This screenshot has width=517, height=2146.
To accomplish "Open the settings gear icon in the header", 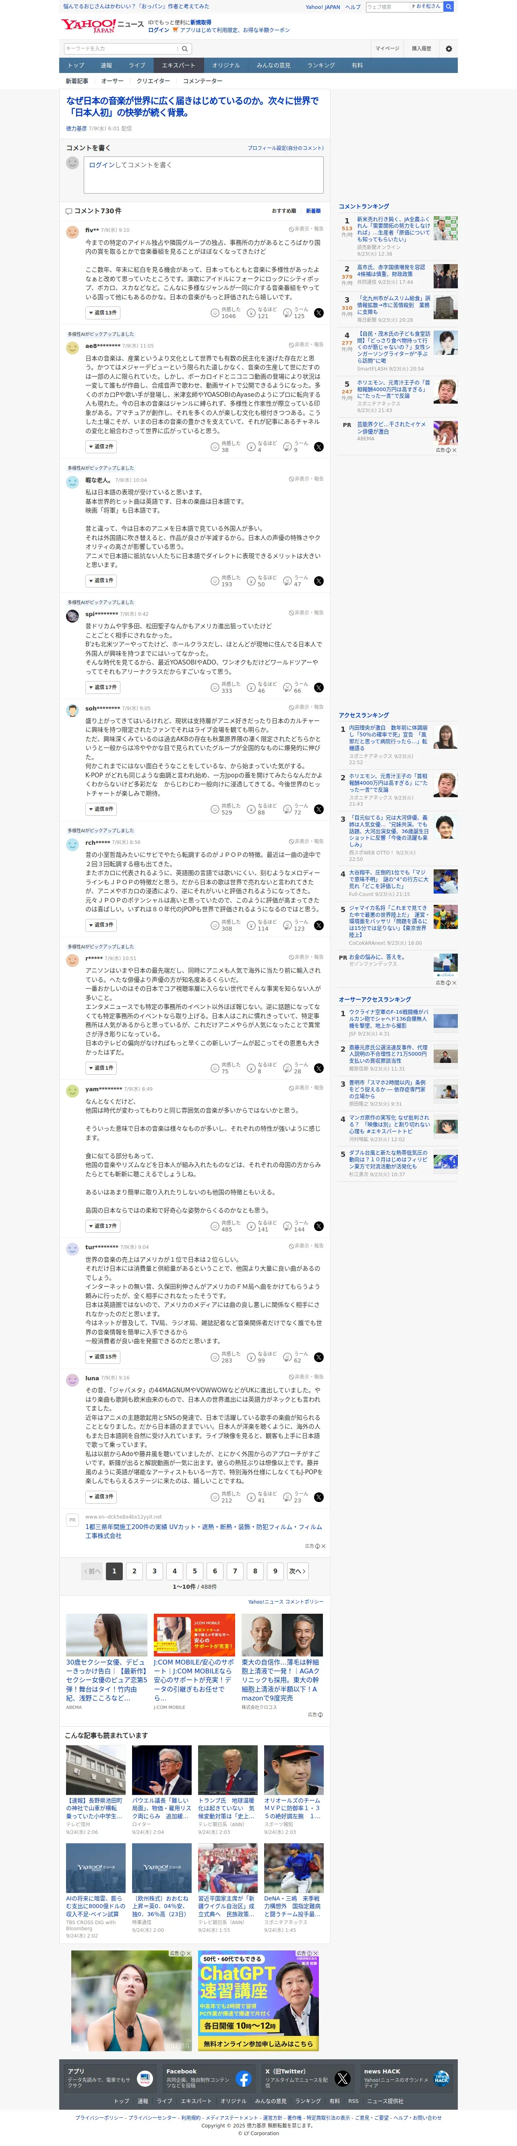I will click(449, 48).
